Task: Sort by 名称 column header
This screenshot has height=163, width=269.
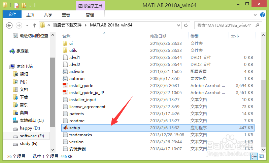Action: point(66,36)
